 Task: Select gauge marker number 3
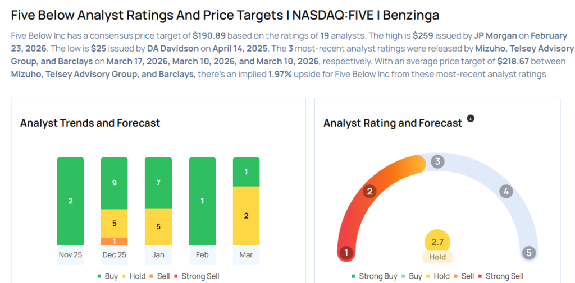[x=437, y=162]
